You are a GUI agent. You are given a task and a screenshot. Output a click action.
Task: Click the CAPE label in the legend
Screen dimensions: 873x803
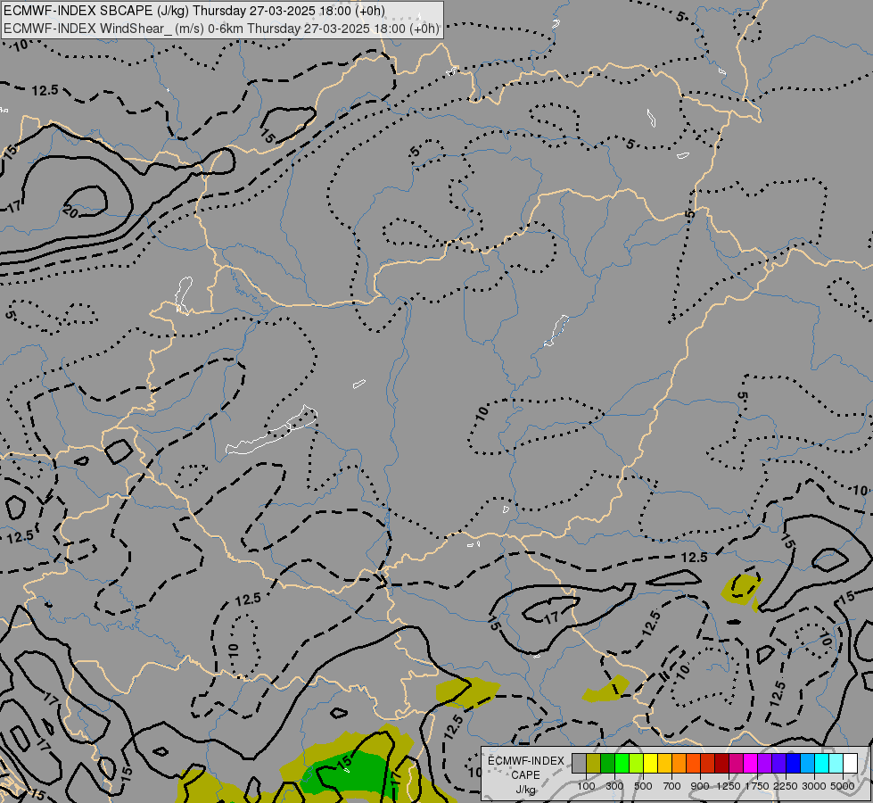(x=525, y=775)
